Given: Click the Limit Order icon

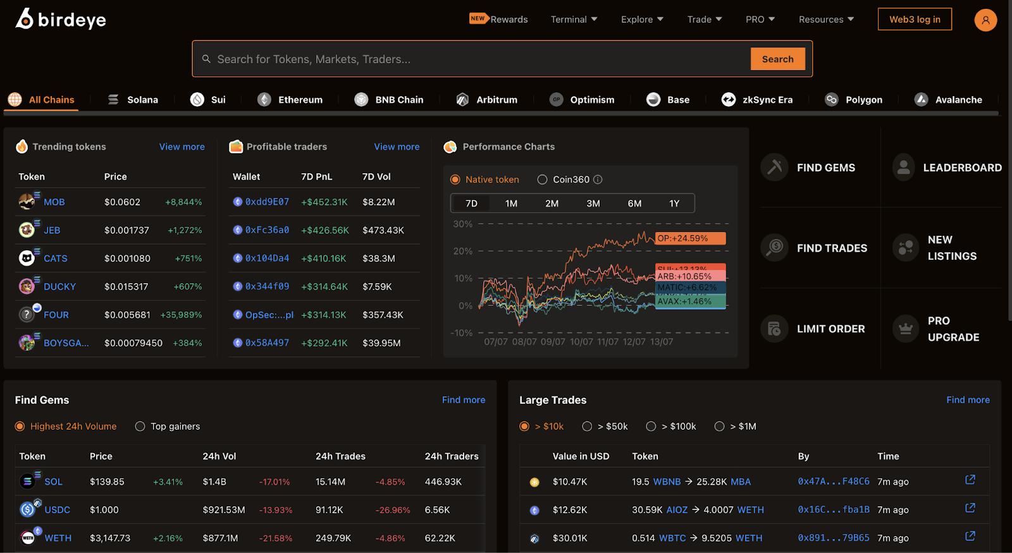Looking at the screenshot, I should tap(774, 329).
